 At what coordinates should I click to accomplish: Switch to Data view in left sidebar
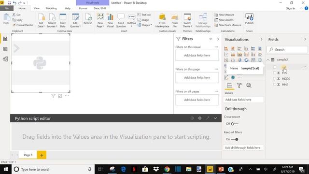coord(5,49)
